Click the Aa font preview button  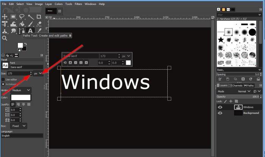pos(5,65)
